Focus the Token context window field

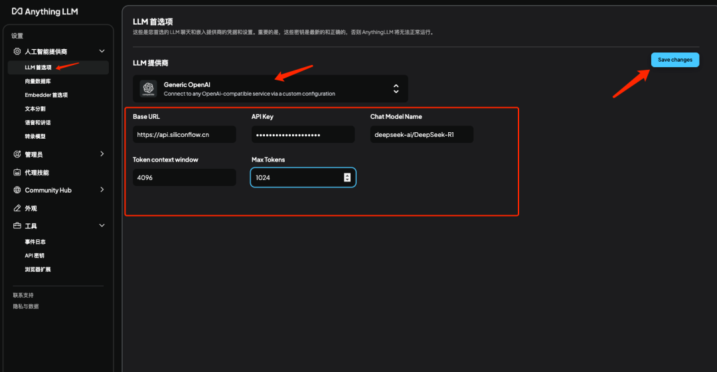click(185, 177)
